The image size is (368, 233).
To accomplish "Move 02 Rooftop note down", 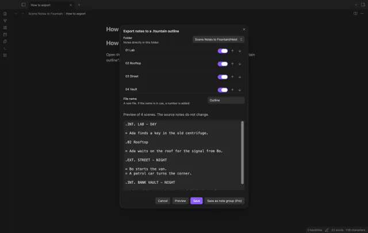I will pyautogui.click(x=240, y=64).
